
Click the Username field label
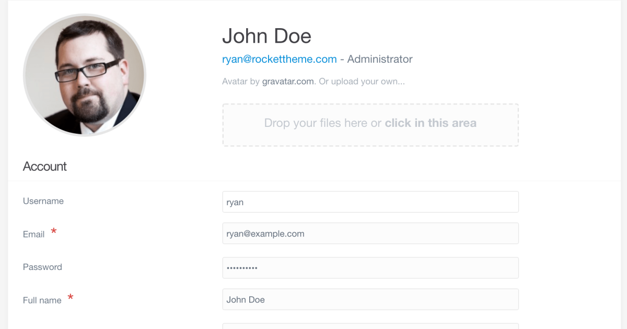tap(43, 201)
